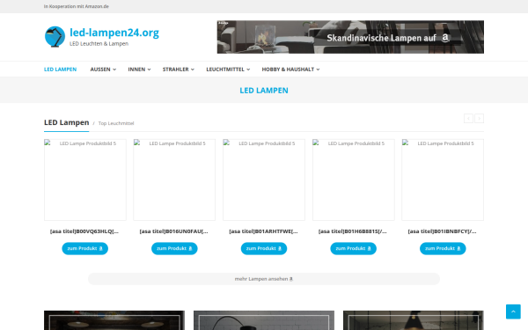Open product image above B01ARHTFWE title
This screenshot has height=330, width=528.
[x=264, y=180]
